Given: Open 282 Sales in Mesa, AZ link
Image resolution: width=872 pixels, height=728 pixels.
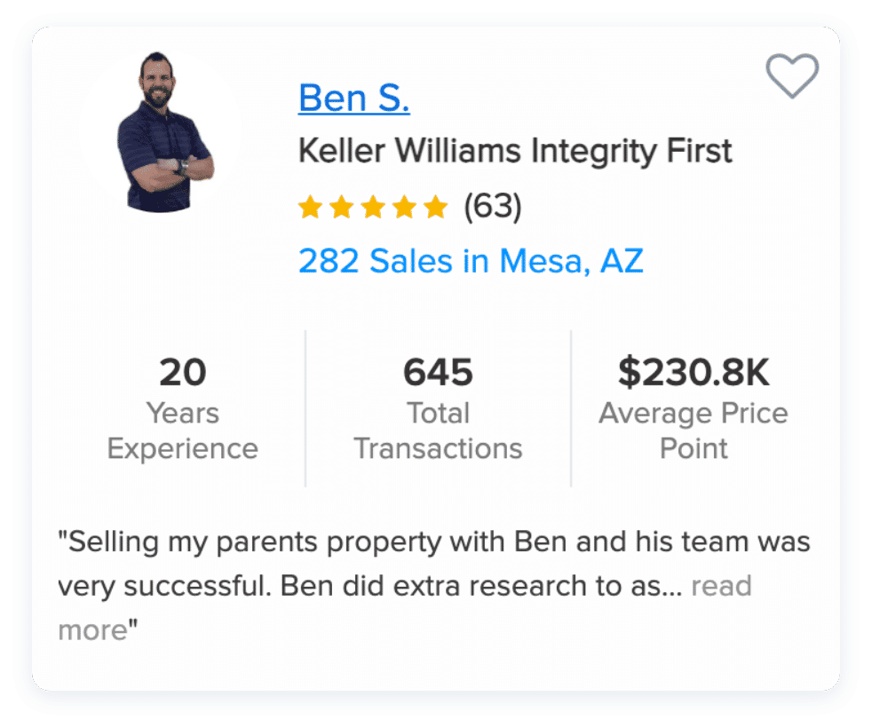Looking at the screenshot, I should coord(471,261).
